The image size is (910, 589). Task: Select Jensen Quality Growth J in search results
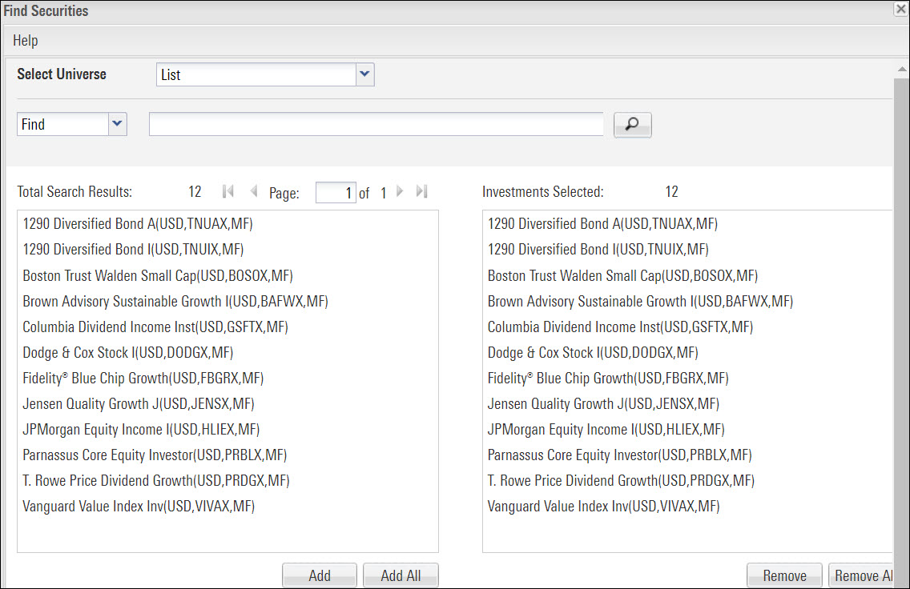(x=138, y=403)
